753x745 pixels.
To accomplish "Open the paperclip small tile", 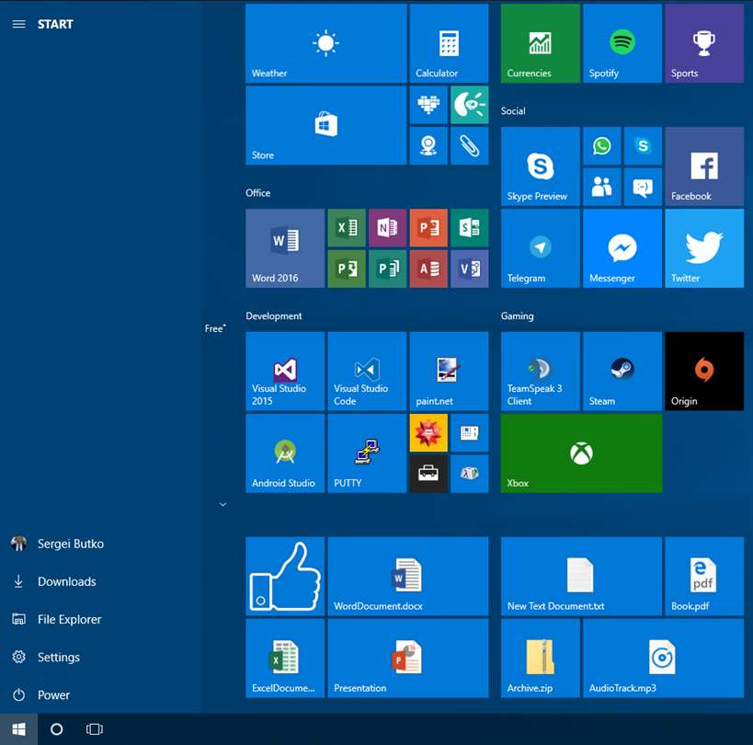I will click(x=470, y=146).
